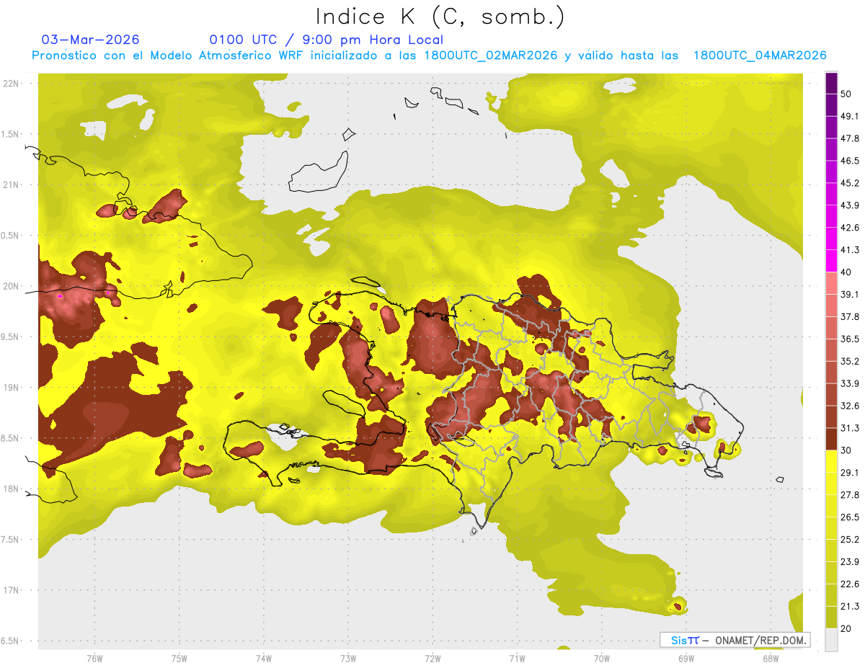The image size is (865, 668).
Task: Select the dark brown legend swatch between 30 and 31.3
Action: pos(831,439)
